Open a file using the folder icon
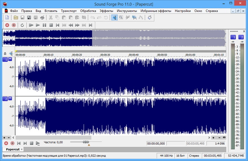The width and height of the screenshot is (248, 161). point(16,17)
